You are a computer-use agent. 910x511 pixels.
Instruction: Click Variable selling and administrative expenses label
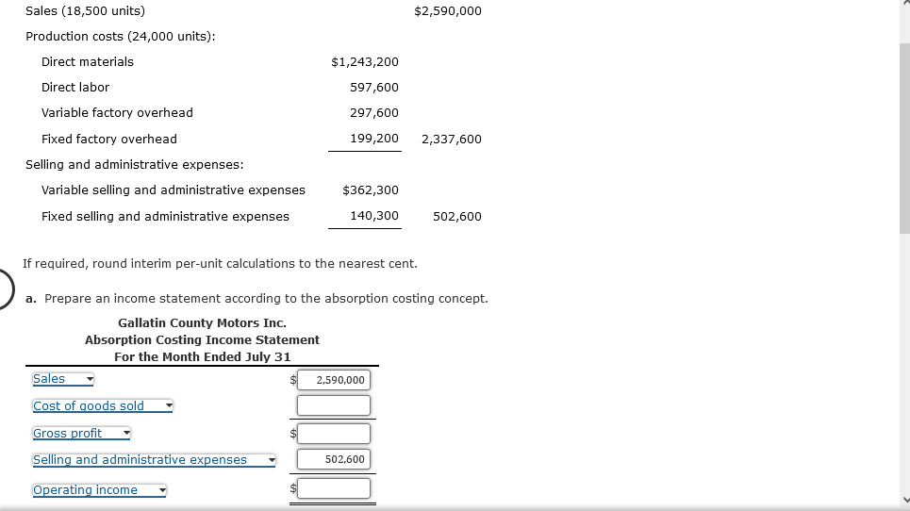click(174, 190)
